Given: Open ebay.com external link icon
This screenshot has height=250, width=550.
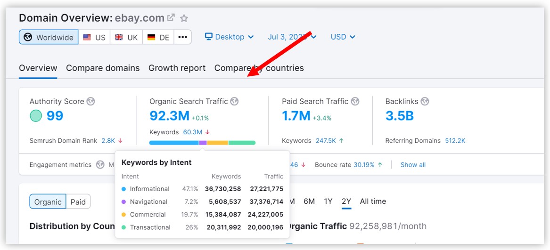Looking at the screenshot, I should pos(171,17).
